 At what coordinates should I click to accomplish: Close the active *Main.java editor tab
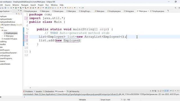click(x=148, y=11)
